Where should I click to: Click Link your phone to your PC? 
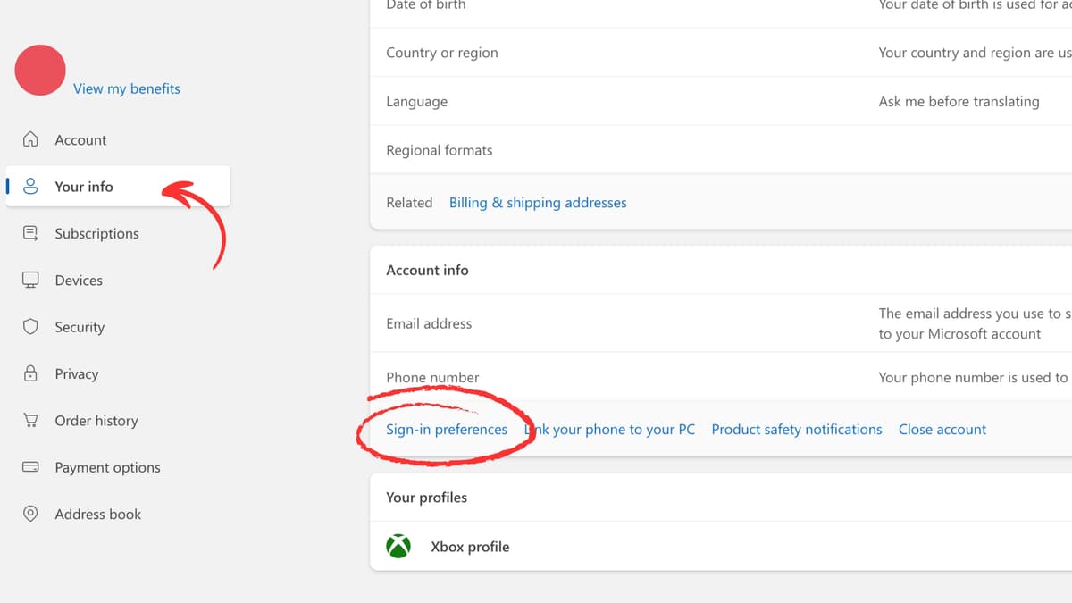pyautogui.click(x=609, y=429)
